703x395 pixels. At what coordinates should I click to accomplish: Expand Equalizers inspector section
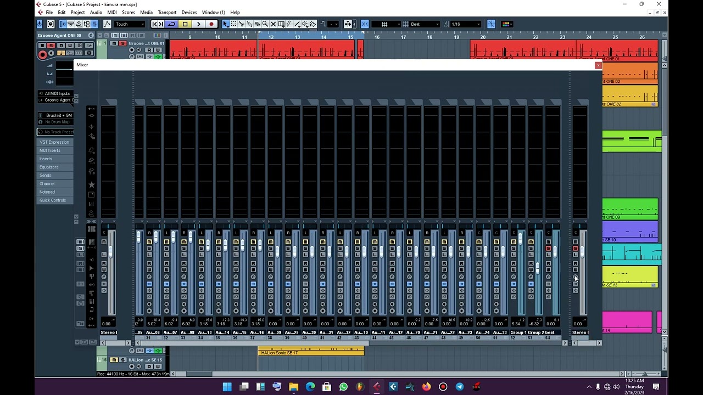(54, 167)
